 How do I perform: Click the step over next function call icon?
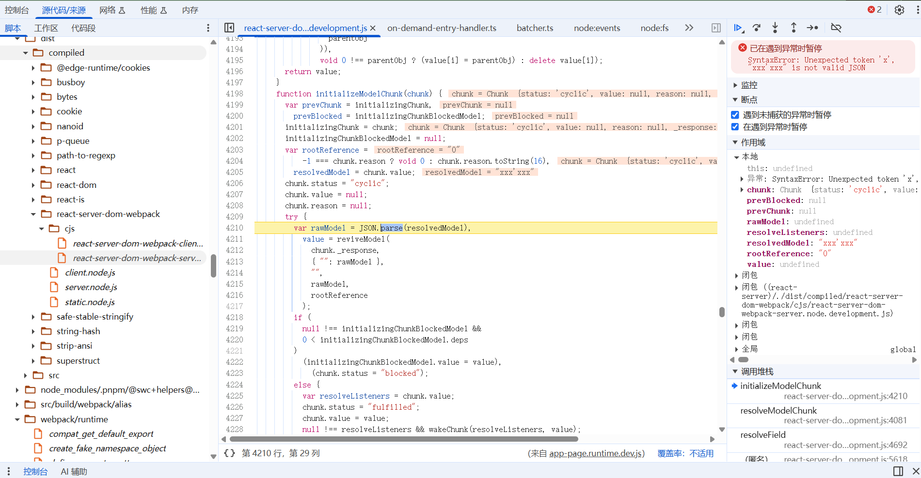tap(756, 28)
